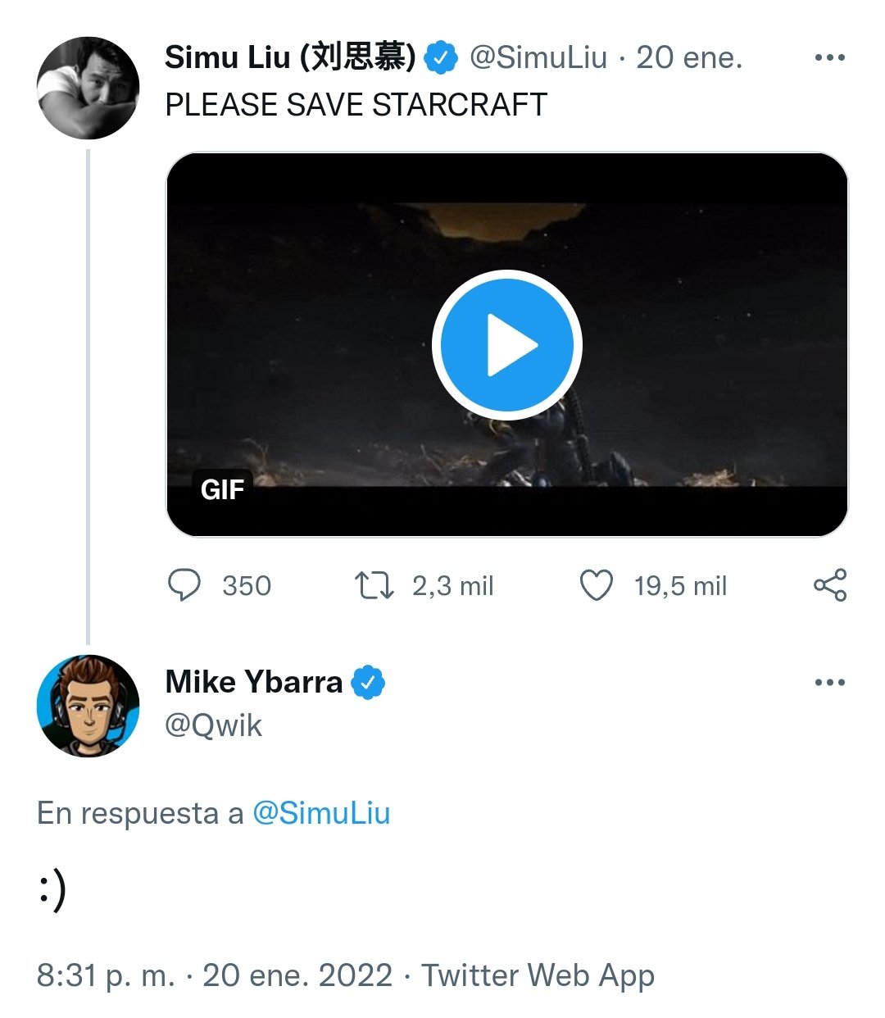Retweet Simu Liu's tweet

pyautogui.click(x=374, y=585)
